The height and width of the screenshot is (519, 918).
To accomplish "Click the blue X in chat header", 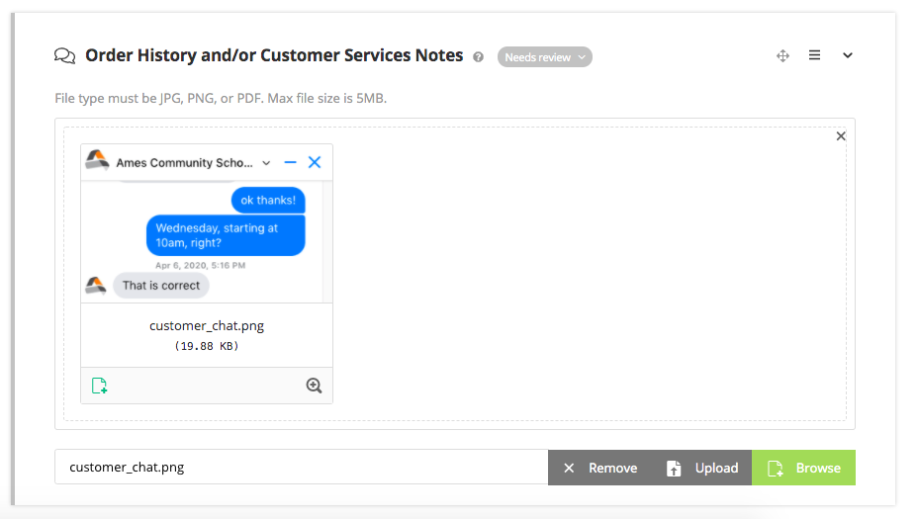I will pos(315,162).
